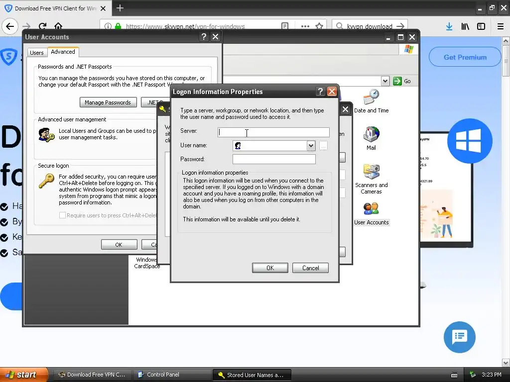Open page actions three-dot menu
Image resolution: width=510 pixels, height=382 pixels.
(305, 26)
